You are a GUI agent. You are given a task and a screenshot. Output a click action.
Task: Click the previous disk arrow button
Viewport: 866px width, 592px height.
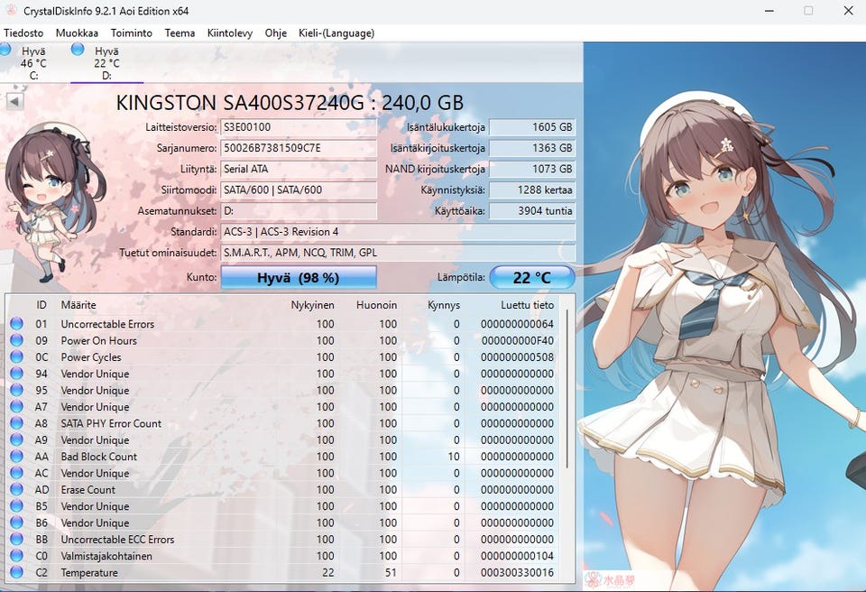coord(14,101)
